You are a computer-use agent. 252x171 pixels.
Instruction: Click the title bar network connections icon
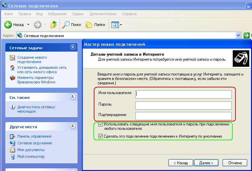4,5
